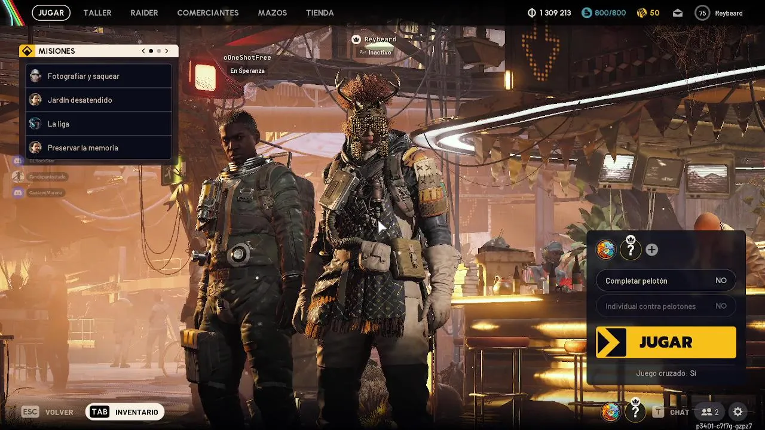Click the La liga trader portrait
The height and width of the screenshot is (430, 765).
pyautogui.click(x=36, y=124)
